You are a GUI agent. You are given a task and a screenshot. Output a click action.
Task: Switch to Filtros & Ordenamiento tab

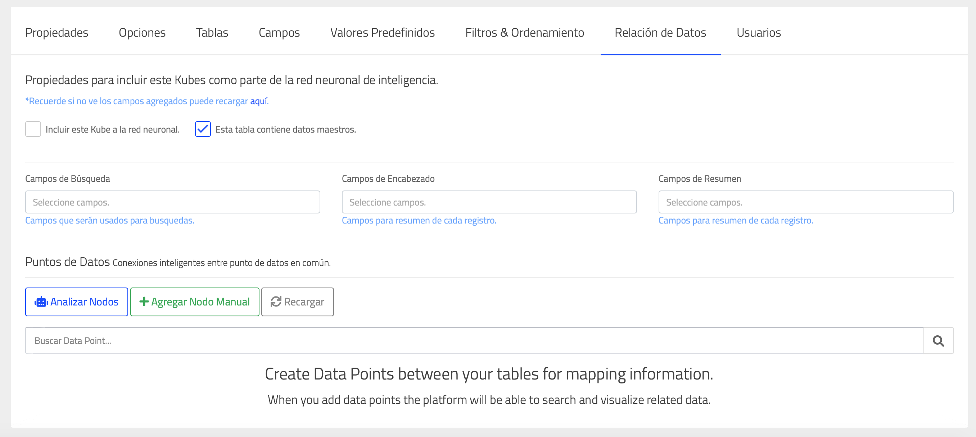click(x=524, y=33)
